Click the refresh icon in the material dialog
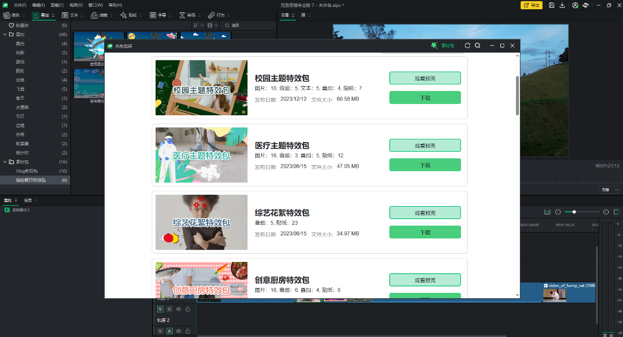This screenshot has height=337, width=623. coord(467,45)
